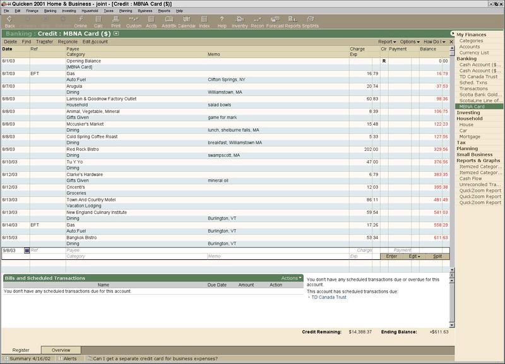
Task: Open Unreconciled Tra... report in sidebar
Action: [x=480, y=185]
